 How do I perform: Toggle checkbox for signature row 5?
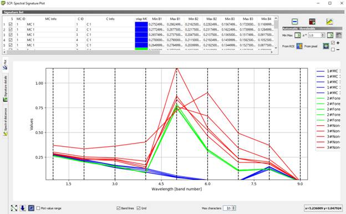[x=11, y=45]
